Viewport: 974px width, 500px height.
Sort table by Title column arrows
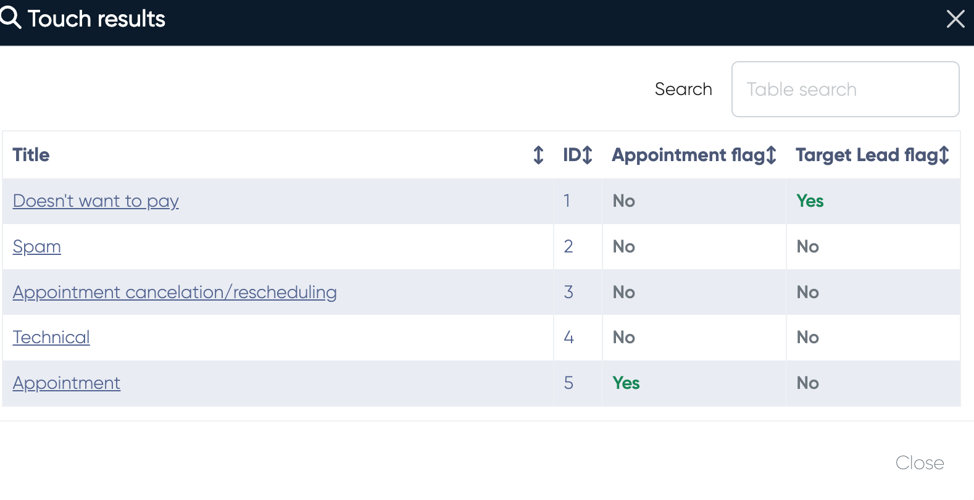click(538, 155)
